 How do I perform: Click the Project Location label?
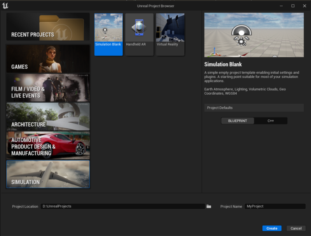coord(25,206)
